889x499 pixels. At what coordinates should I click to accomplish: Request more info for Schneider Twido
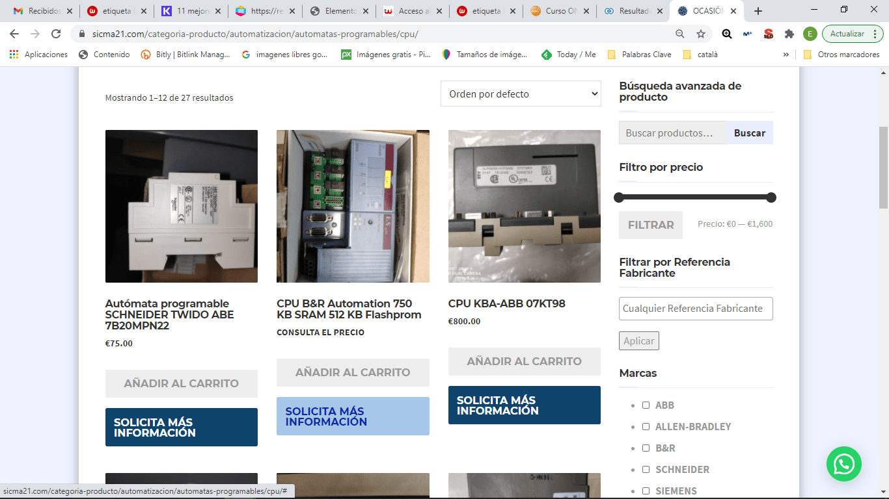pyautogui.click(x=182, y=427)
